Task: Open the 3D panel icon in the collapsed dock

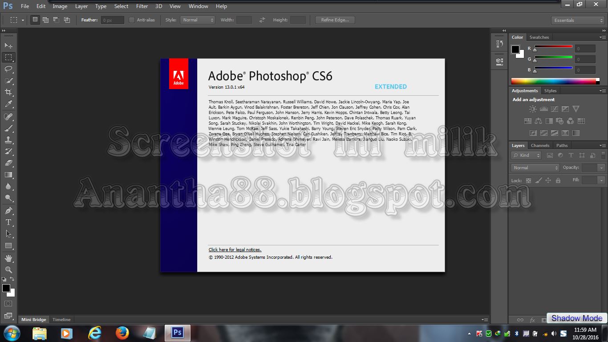Action: [499, 61]
